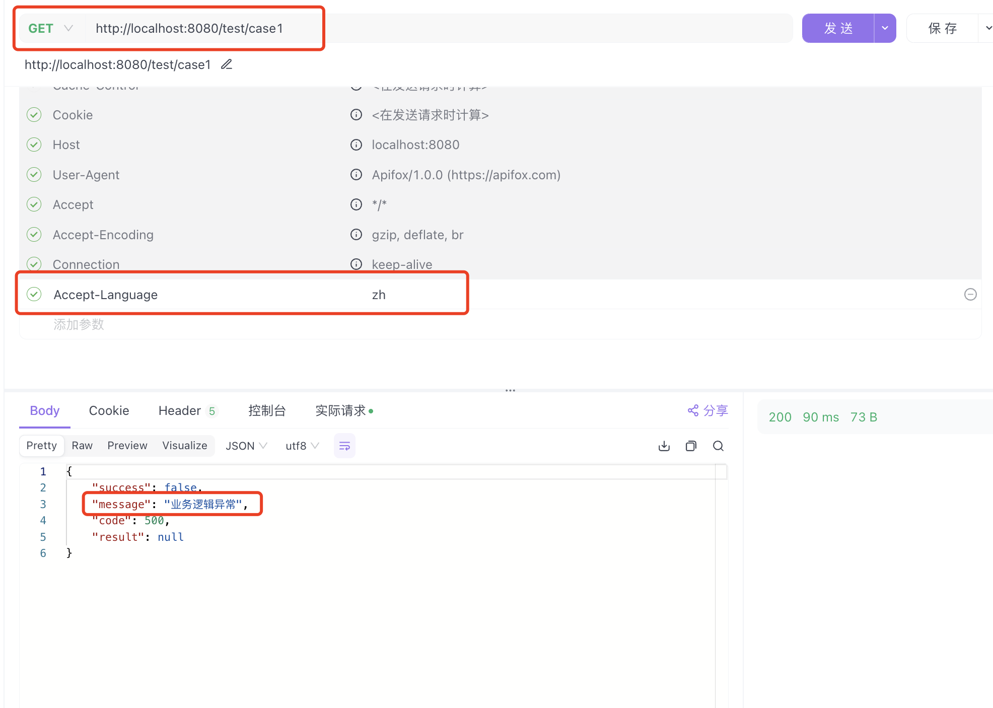Open the GET method dropdown
This screenshot has width=993, height=708.
point(68,28)
